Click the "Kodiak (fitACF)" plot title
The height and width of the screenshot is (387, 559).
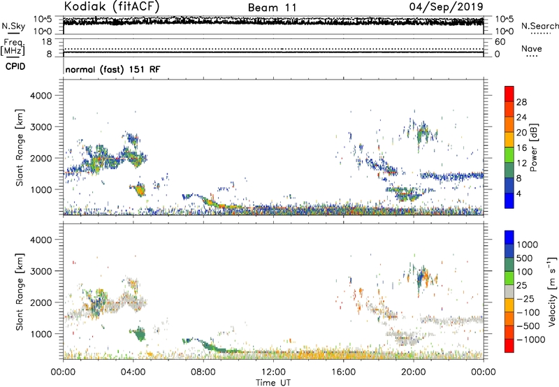point(112,6)
